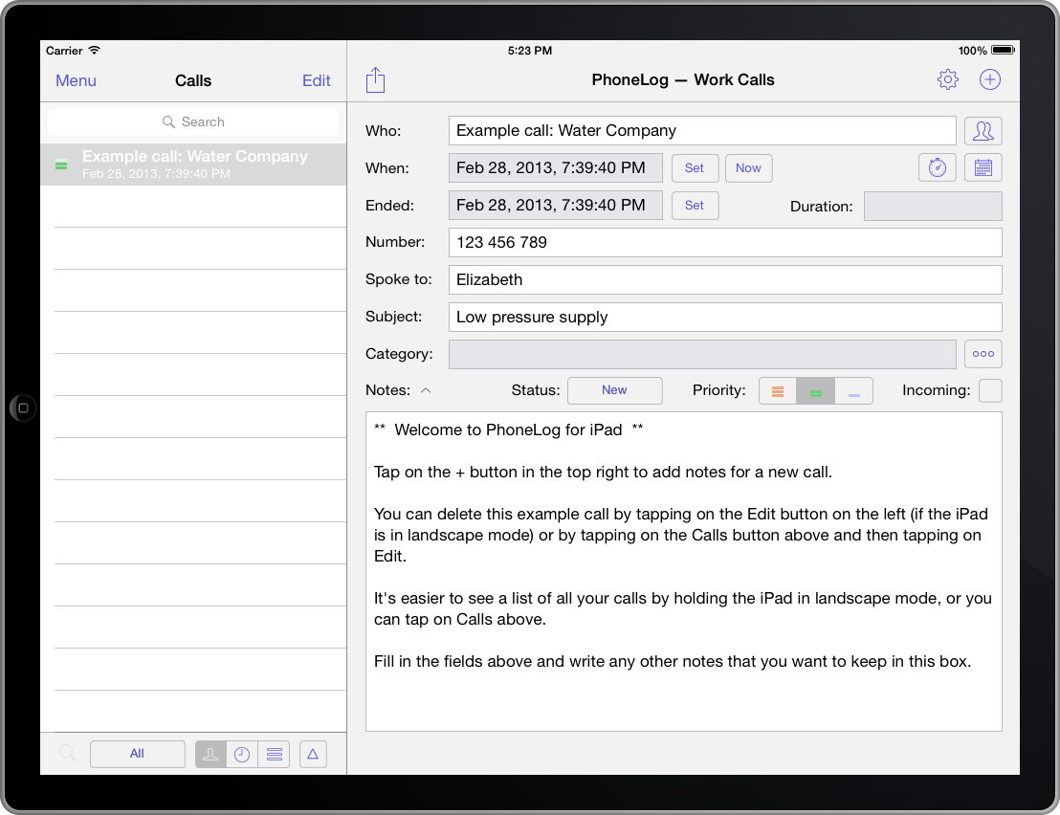Tap Edit in the Calls list header
The height and width of the screenshot is (815, 1060).
pos(317,81)
